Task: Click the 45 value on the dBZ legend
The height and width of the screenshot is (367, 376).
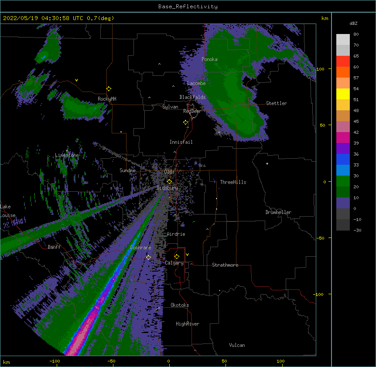Action: 356,121
